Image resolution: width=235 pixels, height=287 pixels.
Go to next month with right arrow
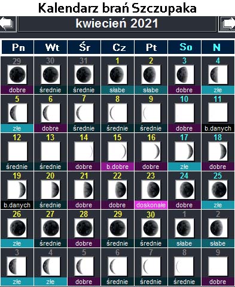click(x=227, y=24)
